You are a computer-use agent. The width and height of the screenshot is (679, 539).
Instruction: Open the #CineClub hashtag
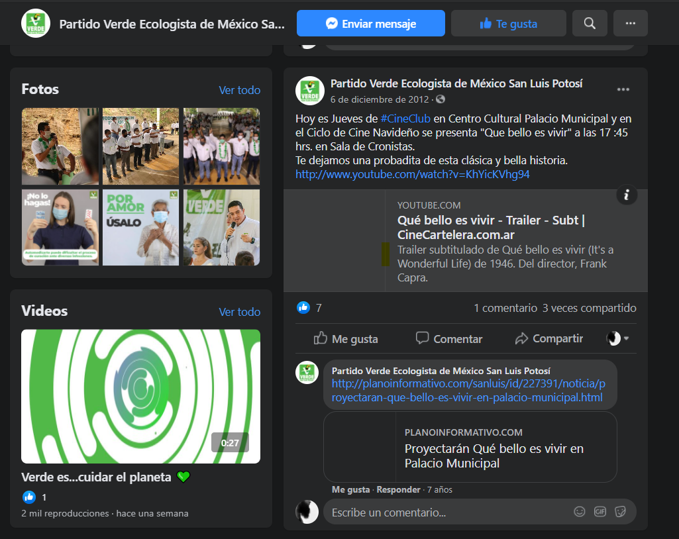(x=405, y=119)
